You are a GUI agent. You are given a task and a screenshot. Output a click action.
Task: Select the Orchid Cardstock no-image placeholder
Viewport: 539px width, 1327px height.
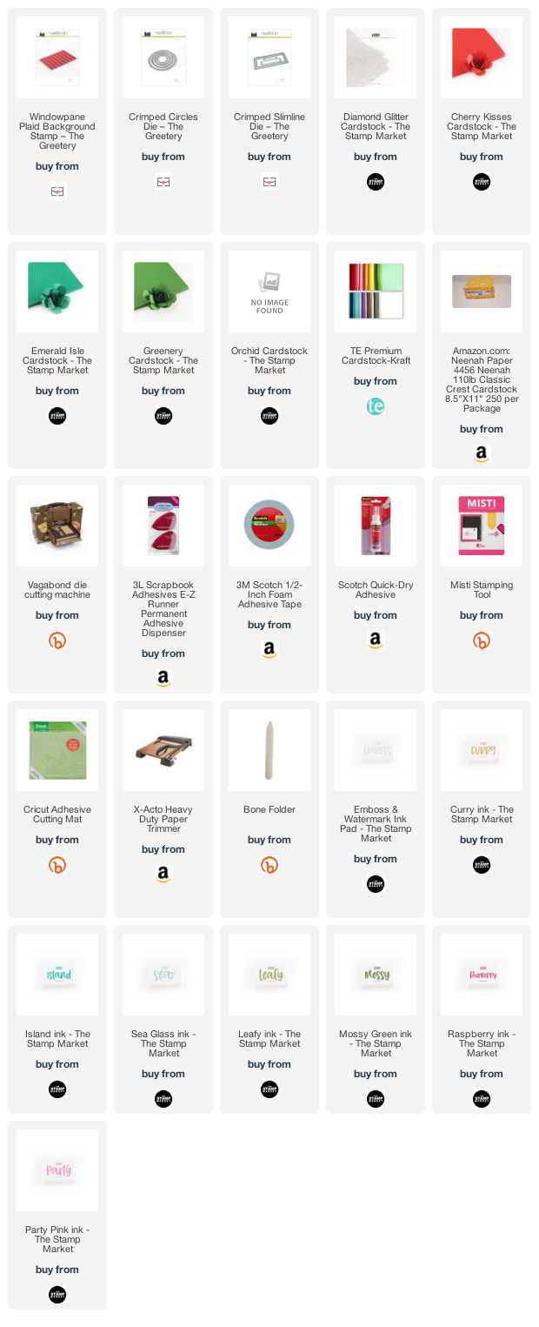(269, 292)
